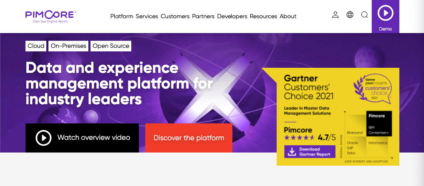Open the search magnifier icon
424x186 pixels.
(x=365, y=15)
